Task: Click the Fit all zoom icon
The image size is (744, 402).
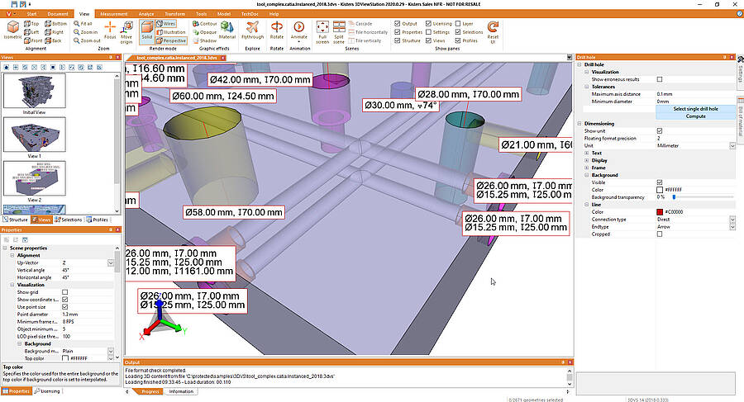Action: pyautogui.click(x=83, y=24)
